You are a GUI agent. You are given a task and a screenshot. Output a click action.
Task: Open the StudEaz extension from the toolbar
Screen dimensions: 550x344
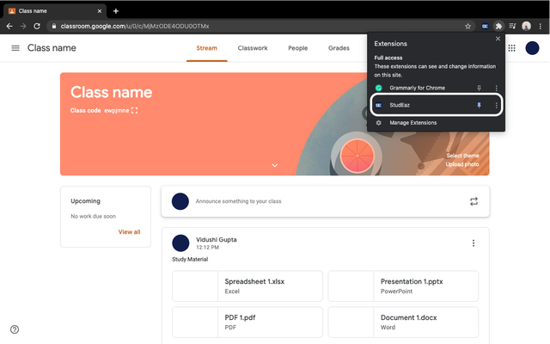pos(485,27)
